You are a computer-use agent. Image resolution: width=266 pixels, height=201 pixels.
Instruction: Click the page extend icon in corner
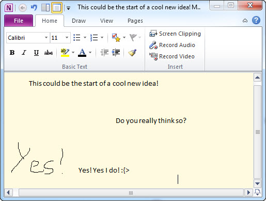pyautogui.click(x=257, y=192)
